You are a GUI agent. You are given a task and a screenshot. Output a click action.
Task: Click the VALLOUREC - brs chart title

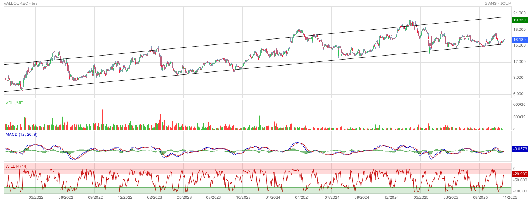pyautogui.click(x=20, y=3)
